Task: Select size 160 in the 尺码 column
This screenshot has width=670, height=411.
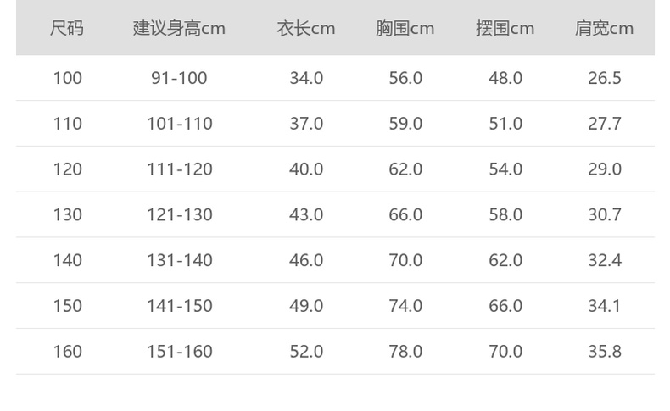Action: [67, 351]
